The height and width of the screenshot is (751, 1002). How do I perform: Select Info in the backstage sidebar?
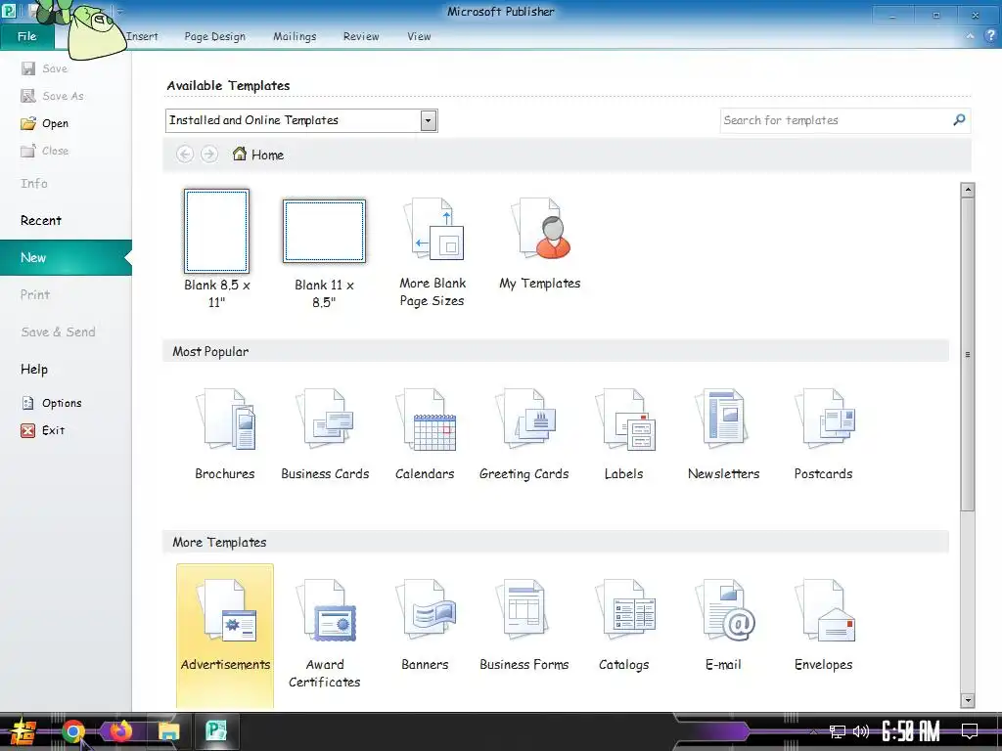34,183
